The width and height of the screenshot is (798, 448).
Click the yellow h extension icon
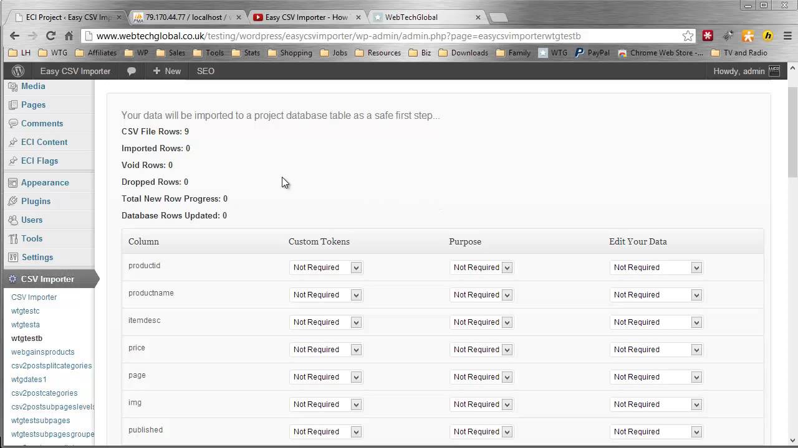(768, 36)
